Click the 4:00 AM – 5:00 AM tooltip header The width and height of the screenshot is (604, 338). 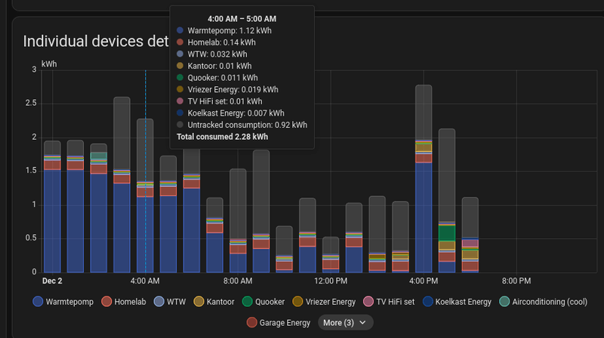(242, 18)
